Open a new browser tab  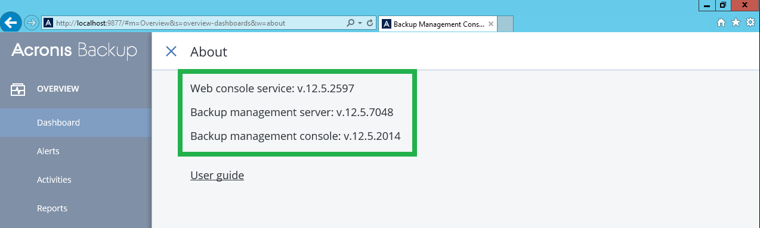tap(505, 24)
